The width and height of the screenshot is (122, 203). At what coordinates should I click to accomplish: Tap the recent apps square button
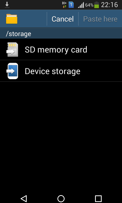[x=98, y=199]
